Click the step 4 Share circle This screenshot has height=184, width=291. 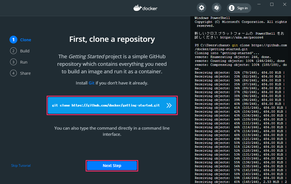[13, 73]
